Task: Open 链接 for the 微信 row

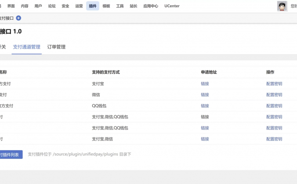Action: [205, 95]
